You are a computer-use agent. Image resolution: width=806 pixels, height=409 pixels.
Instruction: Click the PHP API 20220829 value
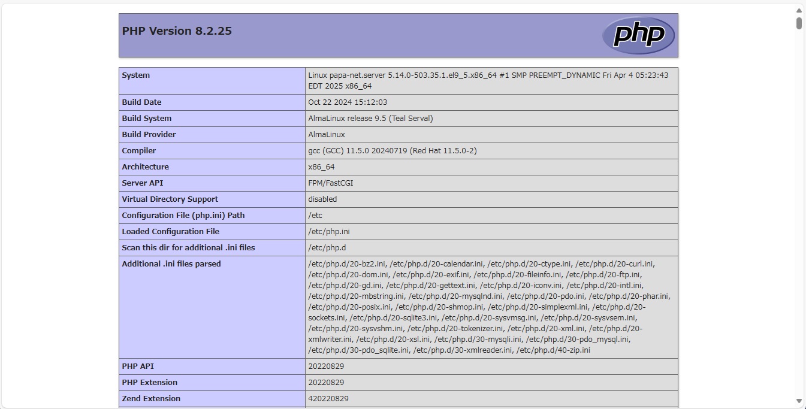[326, 366]
